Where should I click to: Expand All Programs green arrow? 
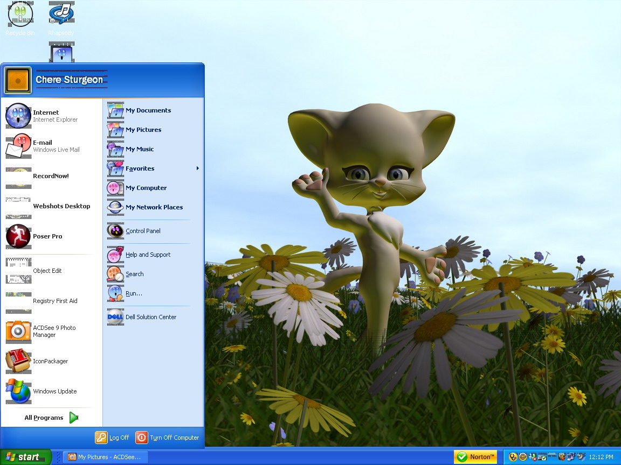(x=74, y=418)
